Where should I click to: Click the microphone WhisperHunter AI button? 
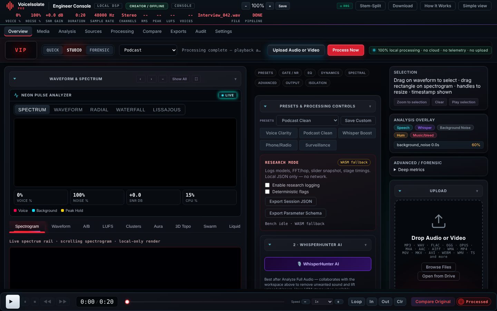click(x=318, y=264)
